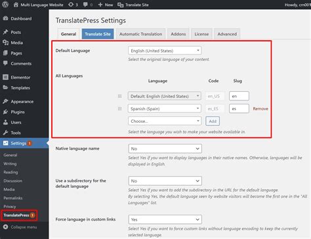
Task: Grab the drag handle for Default English row
Action: (119, 96)
